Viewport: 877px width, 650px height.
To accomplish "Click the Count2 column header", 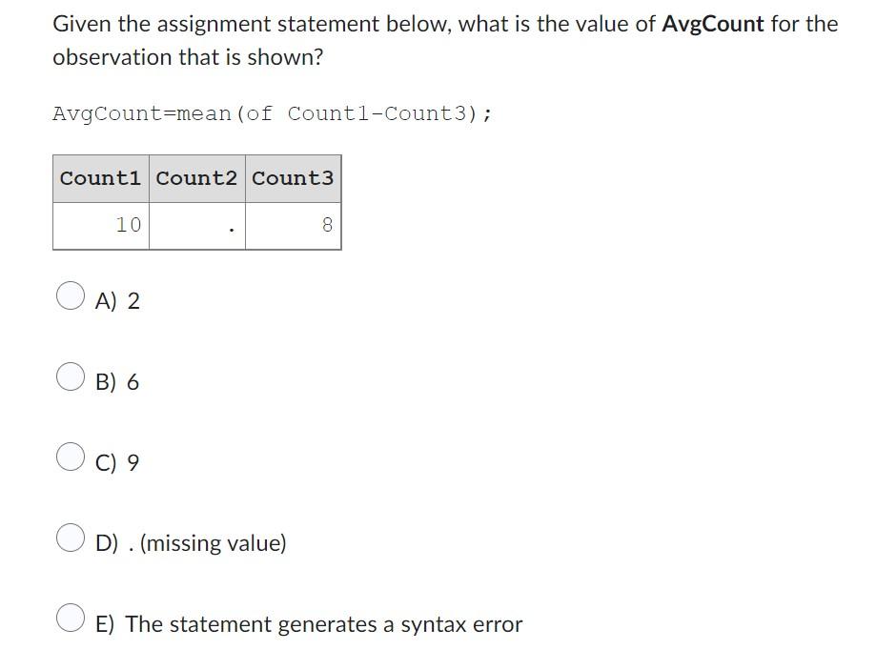I will [x=198, y=177].
